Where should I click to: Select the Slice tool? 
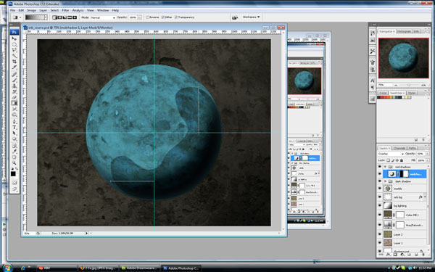pyautogui.click(x=14, y=67)
